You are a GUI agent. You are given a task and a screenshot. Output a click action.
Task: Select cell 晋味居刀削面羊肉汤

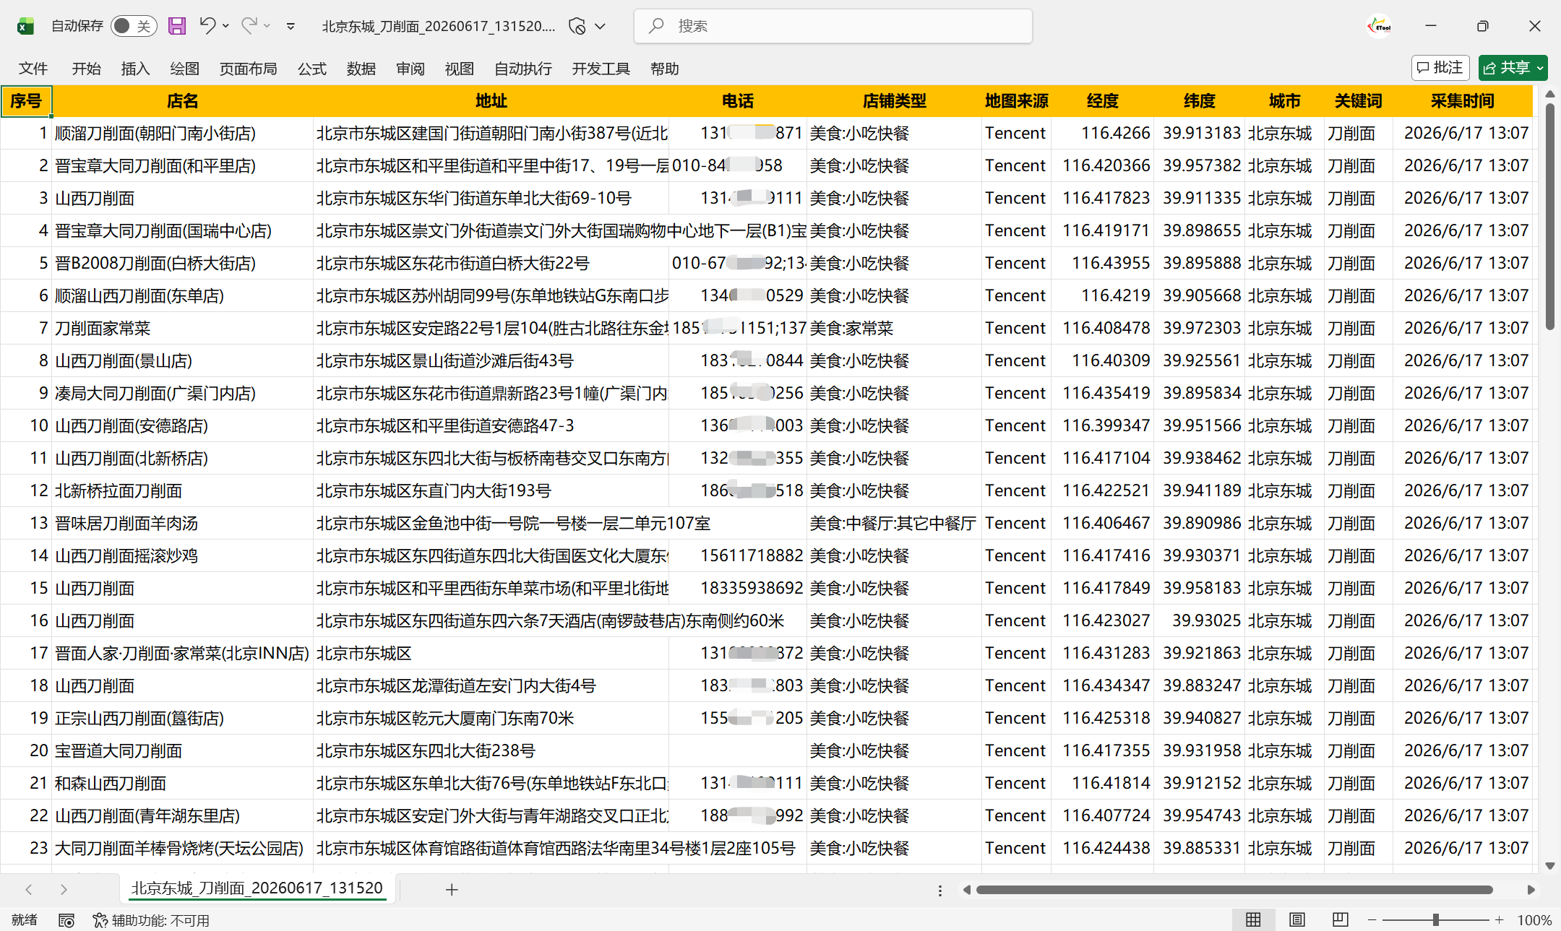182,524
